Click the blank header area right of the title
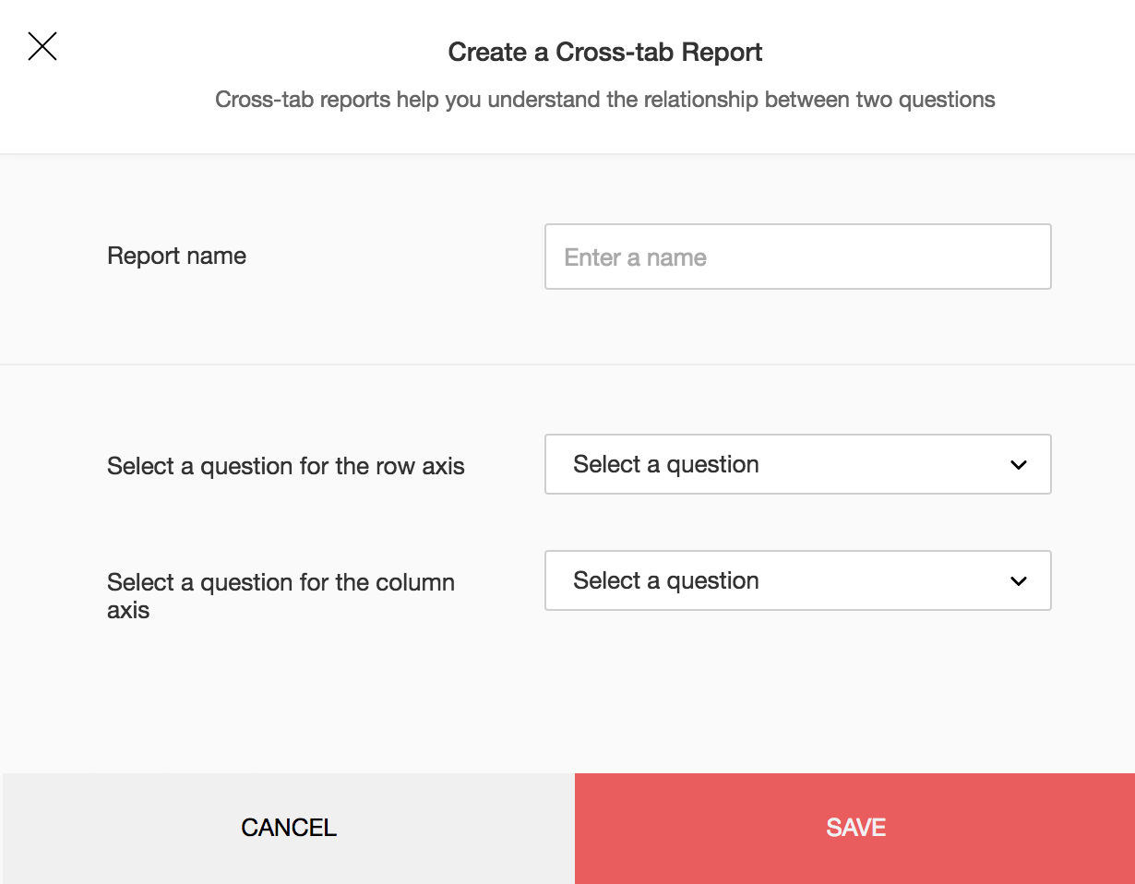Screen dimensions: 1135x884 click(950, 52)
